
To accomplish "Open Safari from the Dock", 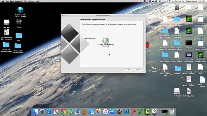I will (x=49, y=112).
